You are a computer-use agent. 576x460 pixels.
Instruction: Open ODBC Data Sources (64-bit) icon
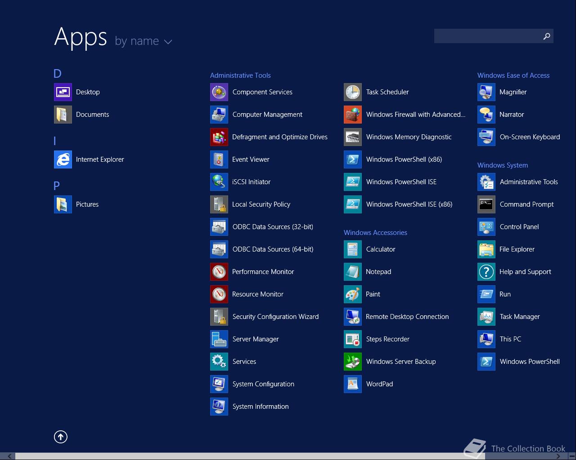[x=219, y=249]
